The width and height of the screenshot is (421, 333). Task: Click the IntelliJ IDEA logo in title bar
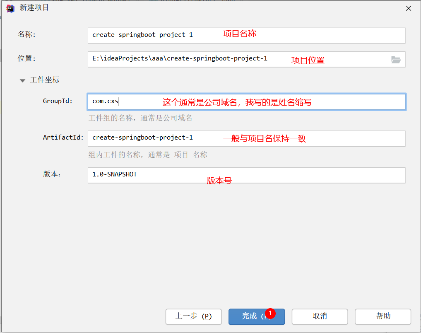click(10, 9)
